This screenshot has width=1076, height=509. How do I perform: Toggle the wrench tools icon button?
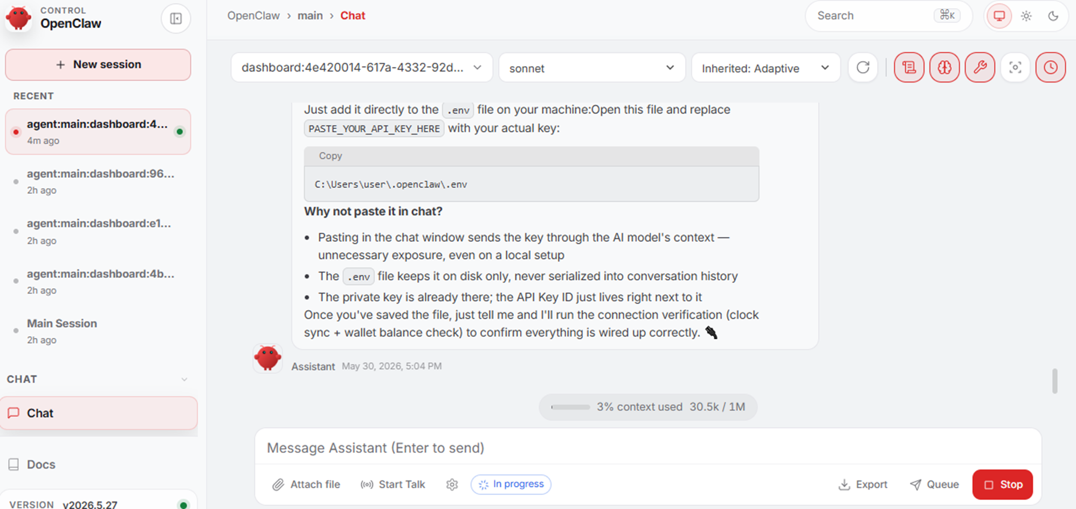(x=980, y=67)
